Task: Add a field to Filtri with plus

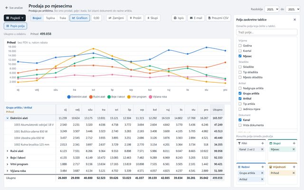Action: coord(263,143)
